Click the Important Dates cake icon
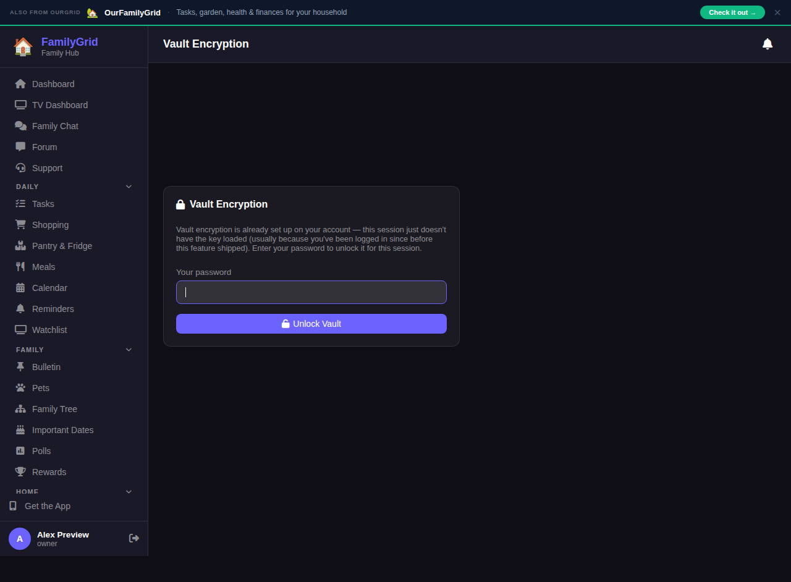Screen dimensions: 791x582 [x=20, y=430]
